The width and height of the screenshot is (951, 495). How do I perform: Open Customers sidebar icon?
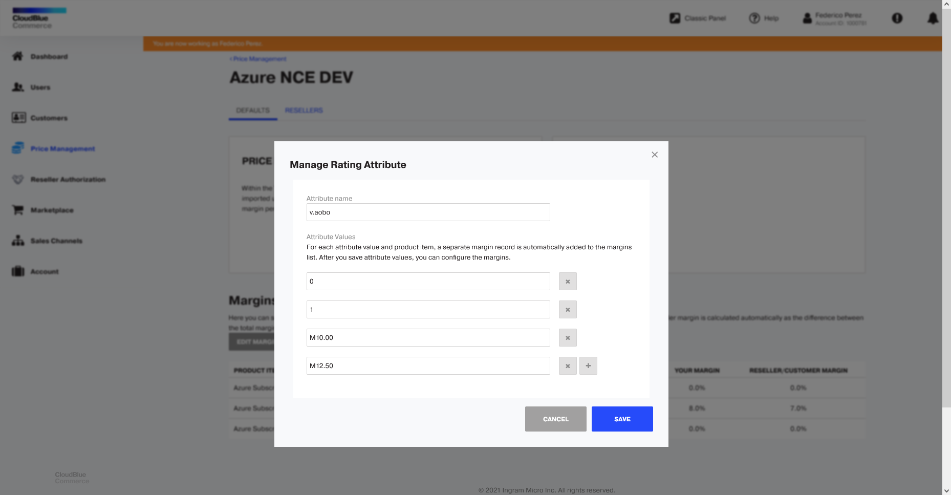tap(18, 118)
